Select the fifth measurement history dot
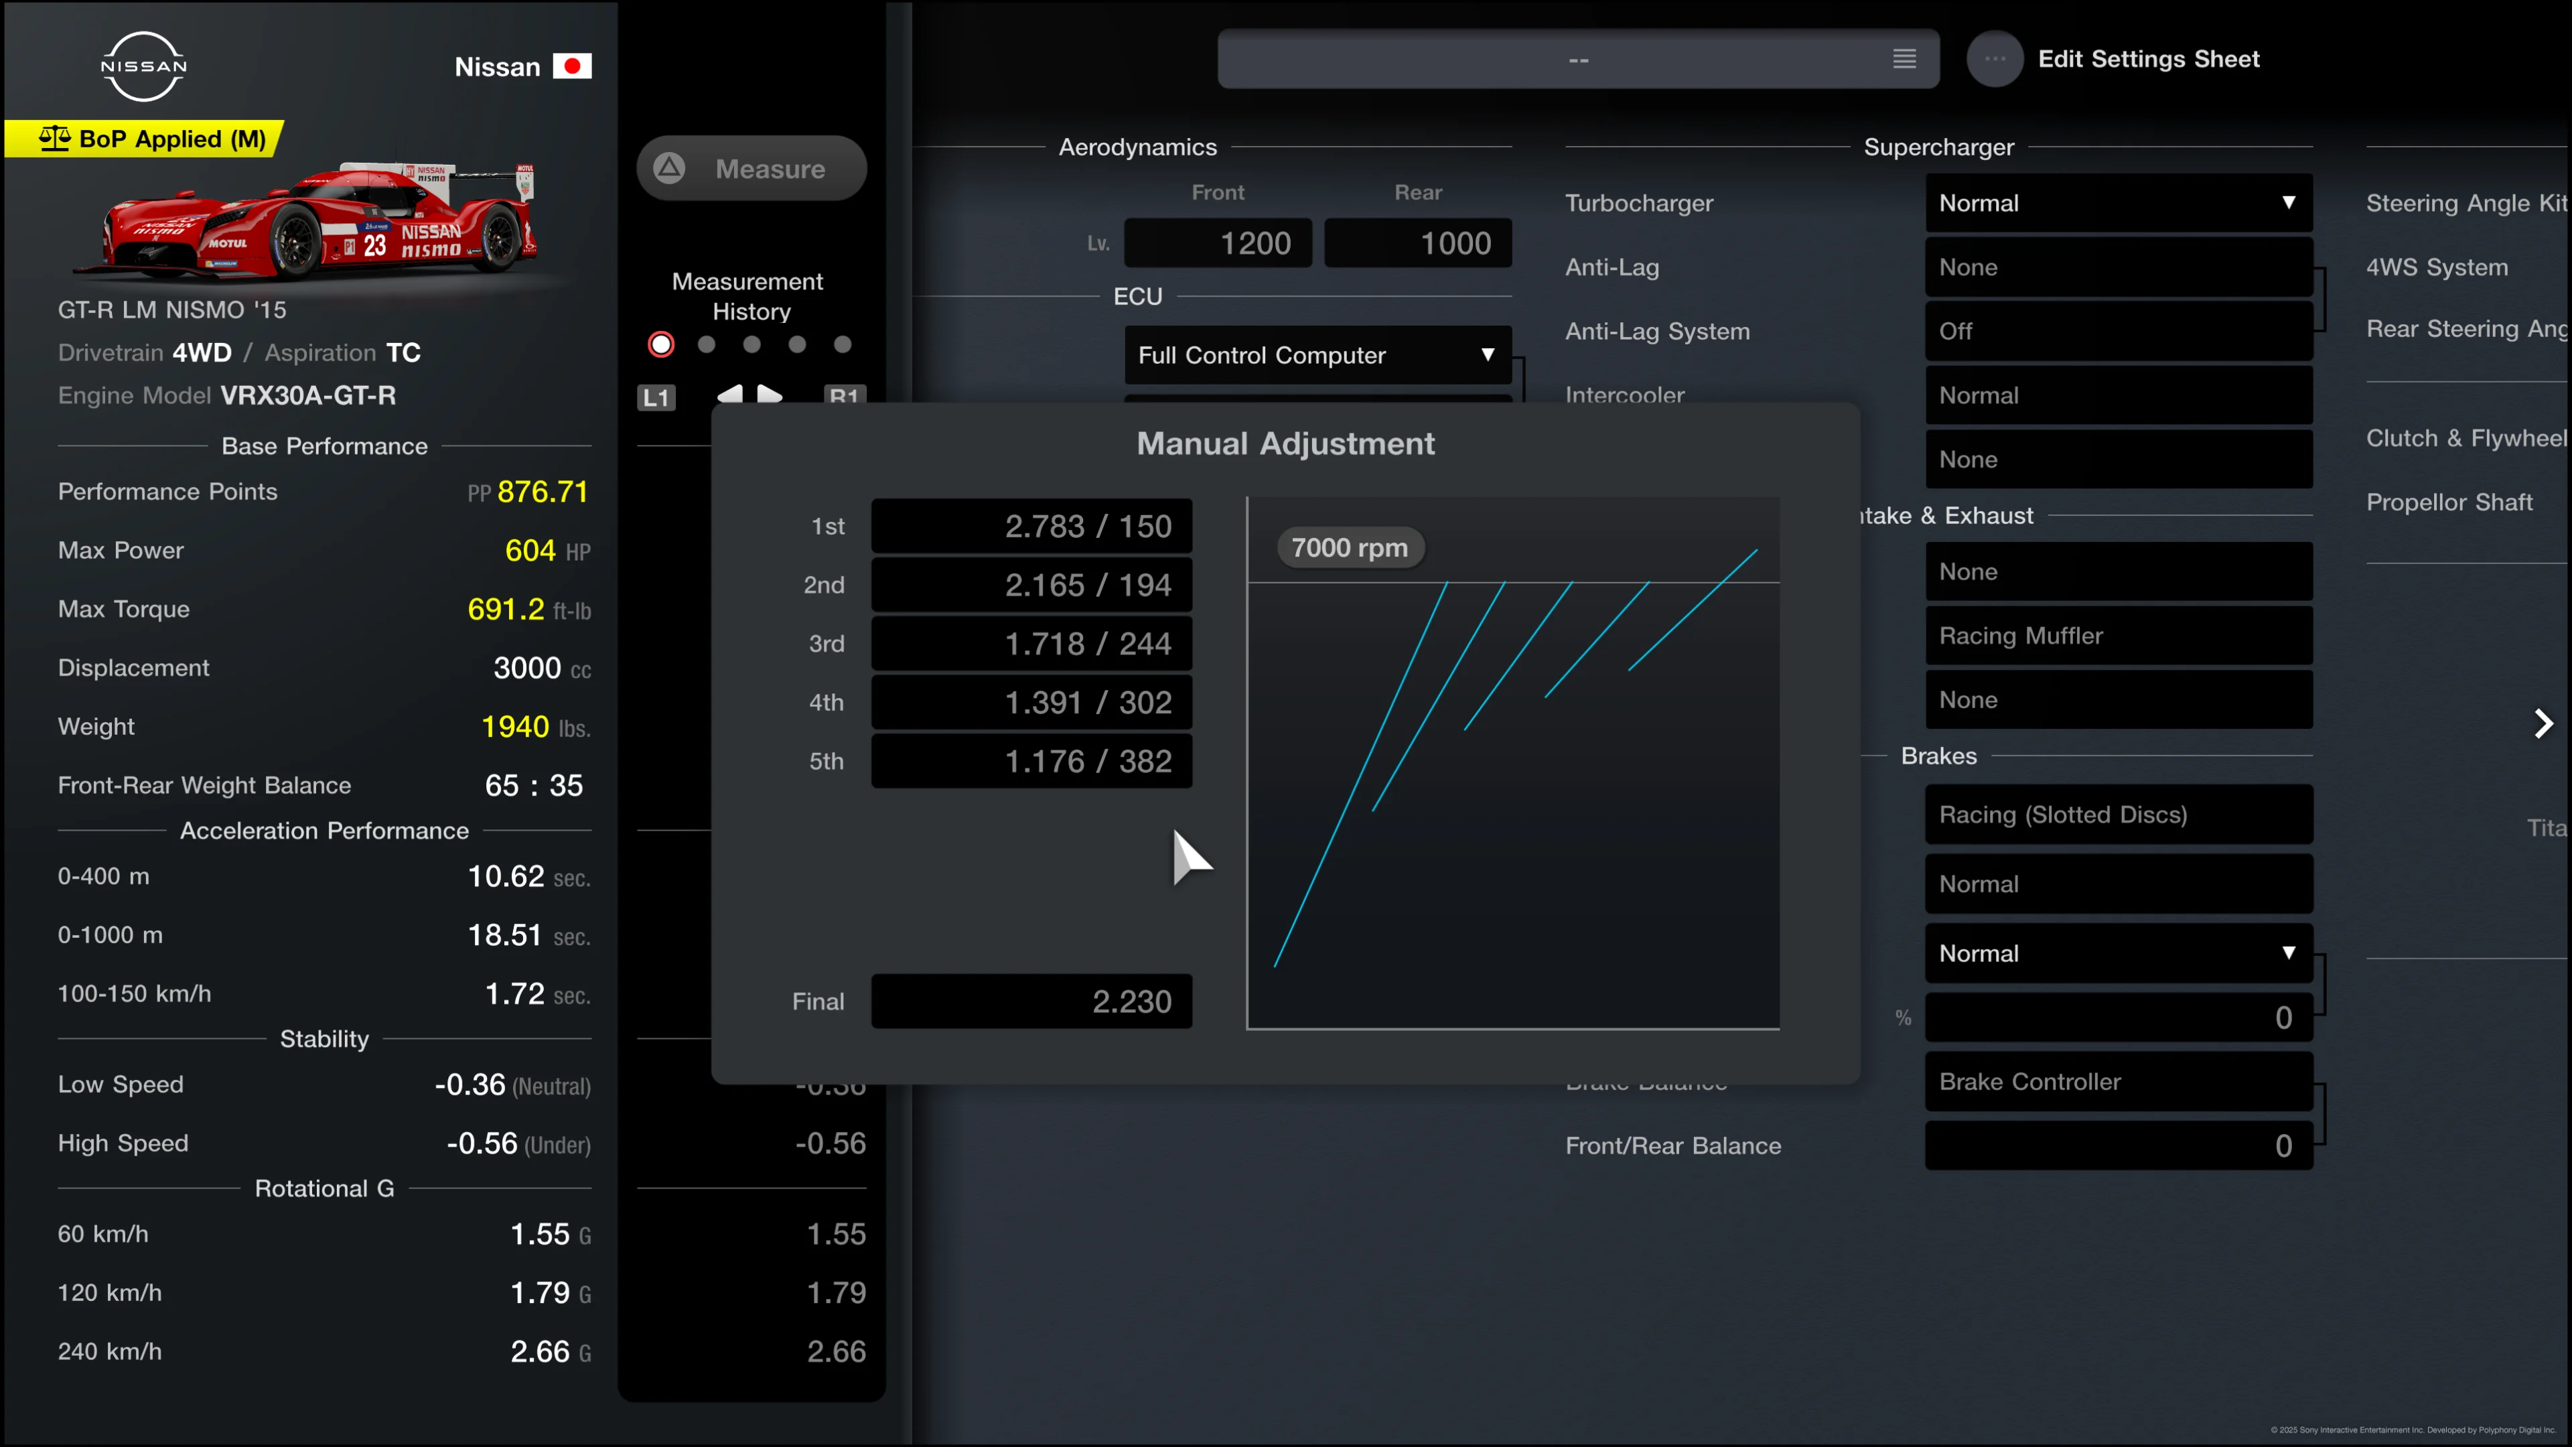The height and width of the screenshot is (1447, 2572). click(x=843, y=344)
